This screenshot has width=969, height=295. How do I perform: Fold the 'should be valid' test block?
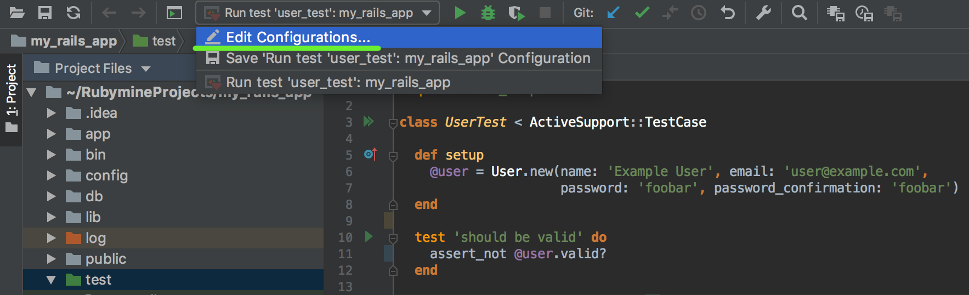[x=393, y=239]
